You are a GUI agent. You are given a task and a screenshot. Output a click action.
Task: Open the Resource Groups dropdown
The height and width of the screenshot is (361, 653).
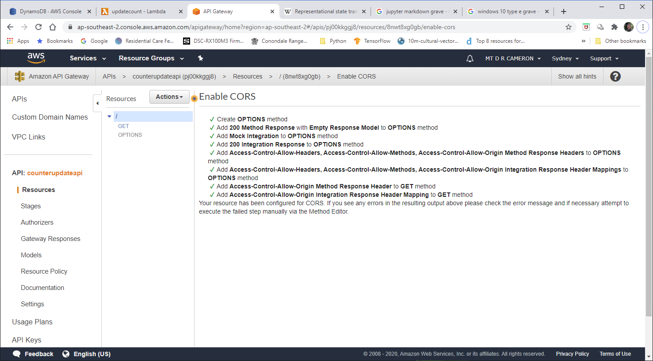151,58
